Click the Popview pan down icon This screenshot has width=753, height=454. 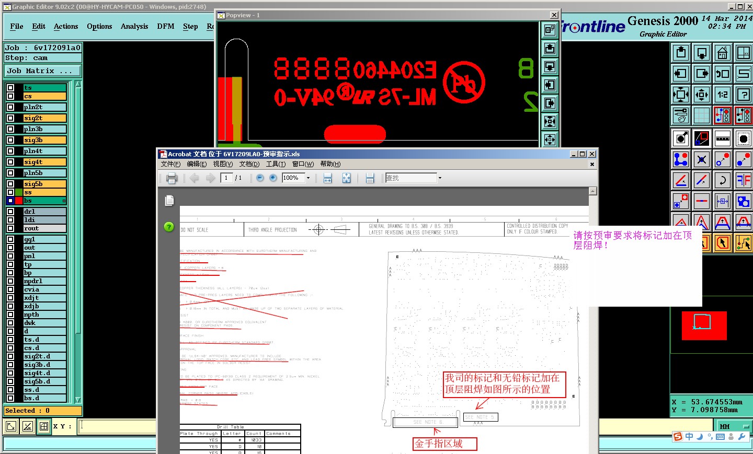(550, 67)
